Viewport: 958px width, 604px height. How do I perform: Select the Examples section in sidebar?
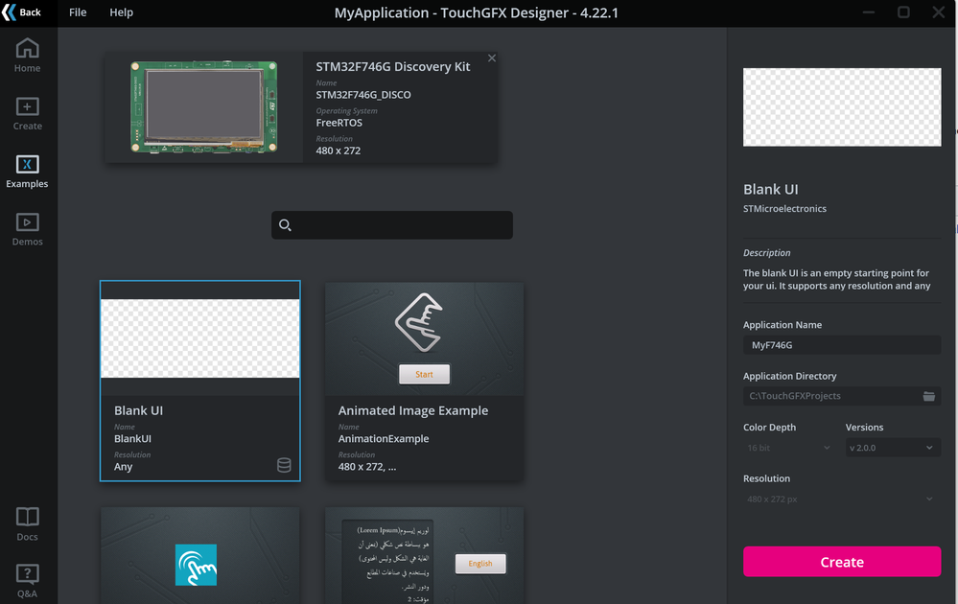pos(28,172)
